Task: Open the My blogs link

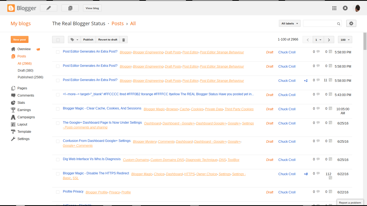Action: click(x=21, y=24)
